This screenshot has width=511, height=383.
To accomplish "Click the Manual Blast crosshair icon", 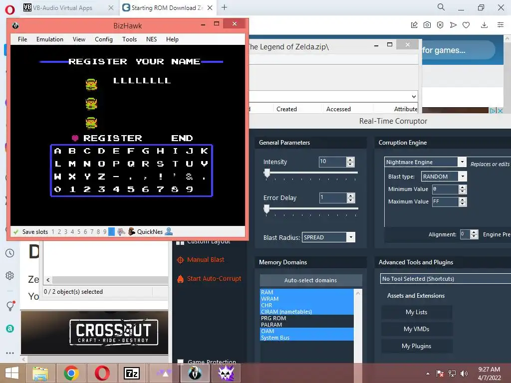I will 180,260.
